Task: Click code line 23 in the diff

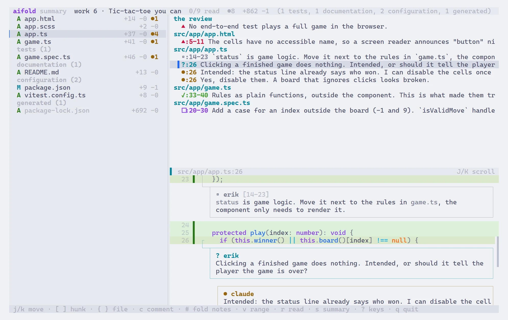Action: click(334, 179)
